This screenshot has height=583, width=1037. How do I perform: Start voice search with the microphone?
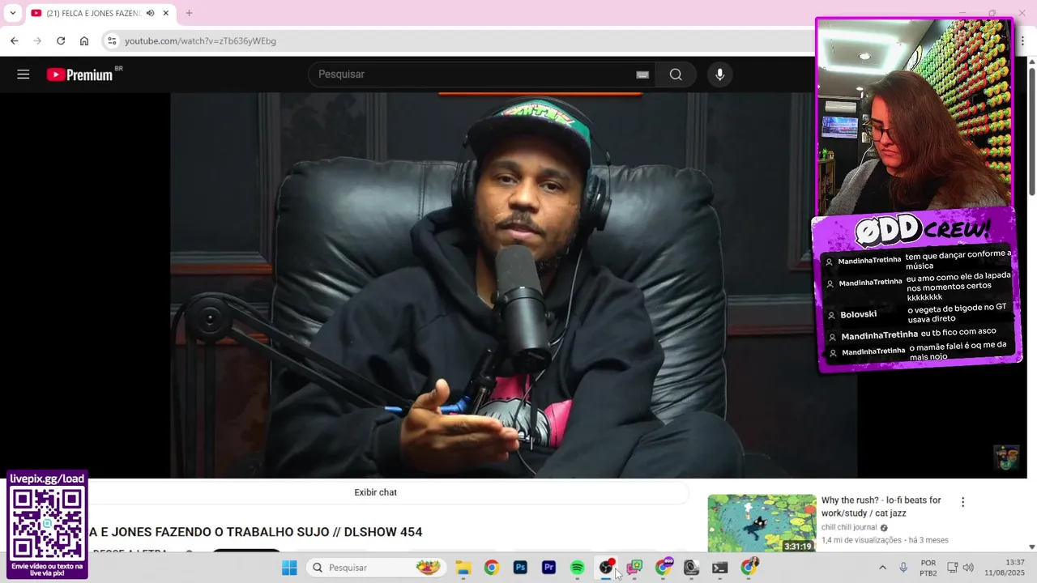click(719, 74)
